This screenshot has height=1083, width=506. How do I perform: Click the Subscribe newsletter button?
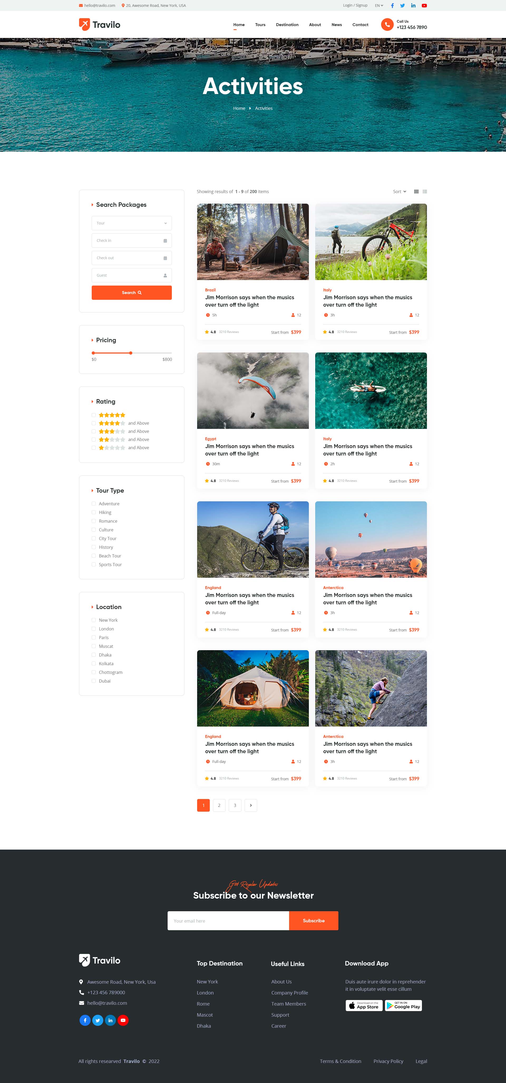tap(313, 921)
